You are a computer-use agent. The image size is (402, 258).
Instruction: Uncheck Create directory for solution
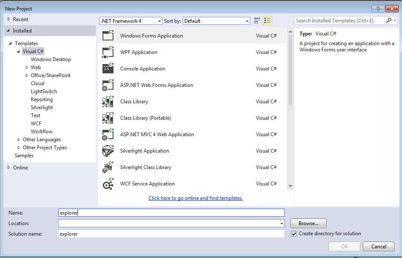[294, 234]
